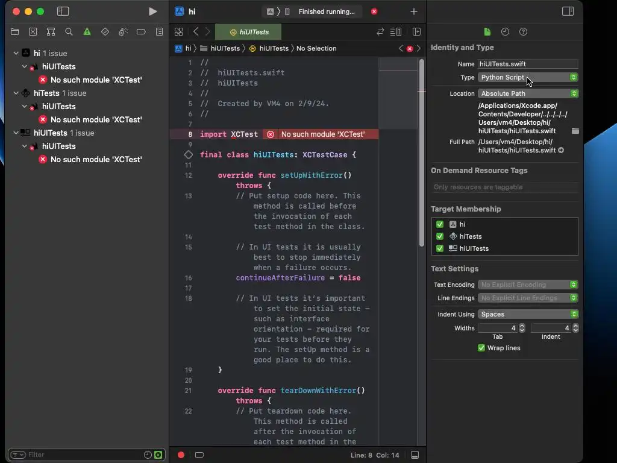Uncheck hiUITests target membership
The height and width of the screenshot is (463, 617).
(x=440, y=249)
